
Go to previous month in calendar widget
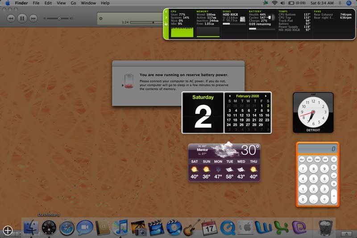[230, 96]
